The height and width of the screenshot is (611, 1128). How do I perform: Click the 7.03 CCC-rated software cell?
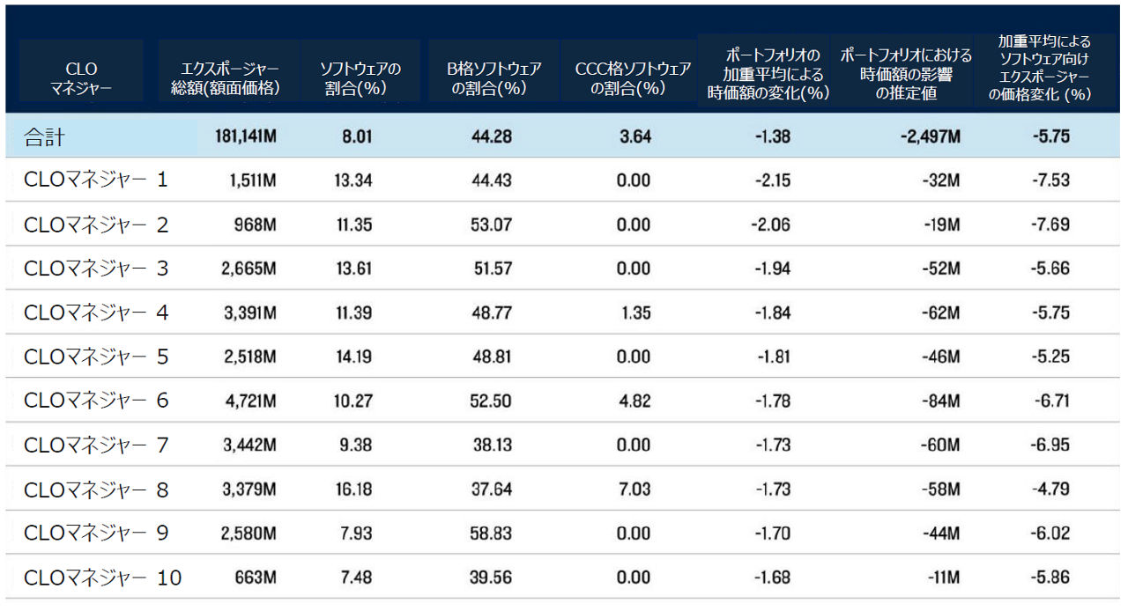tap(633, 490)
